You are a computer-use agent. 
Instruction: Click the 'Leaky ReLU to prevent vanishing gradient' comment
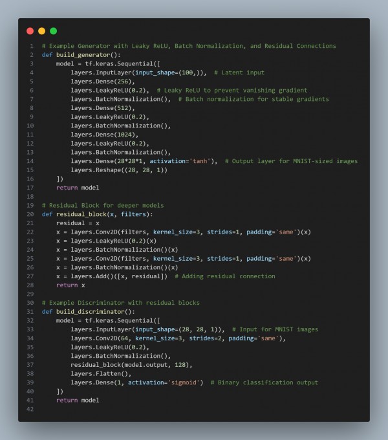(x=235, y=91)
